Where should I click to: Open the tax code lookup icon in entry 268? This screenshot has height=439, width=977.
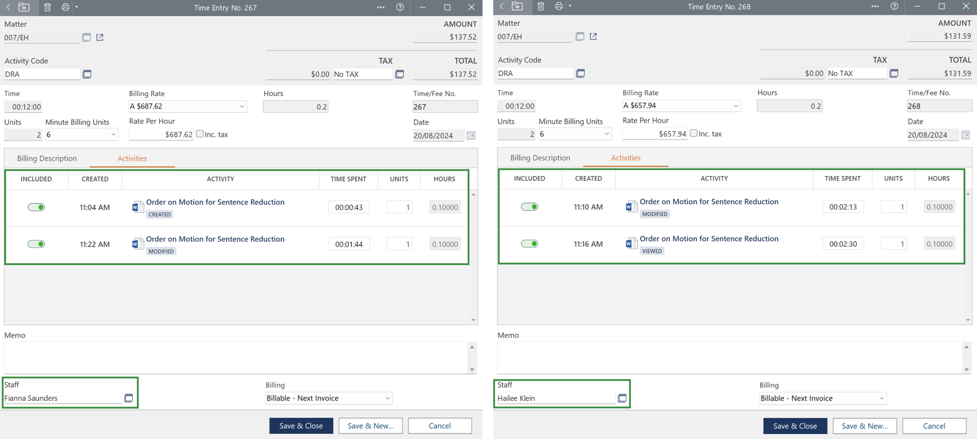pyautogui.click(x=894, y=74)
